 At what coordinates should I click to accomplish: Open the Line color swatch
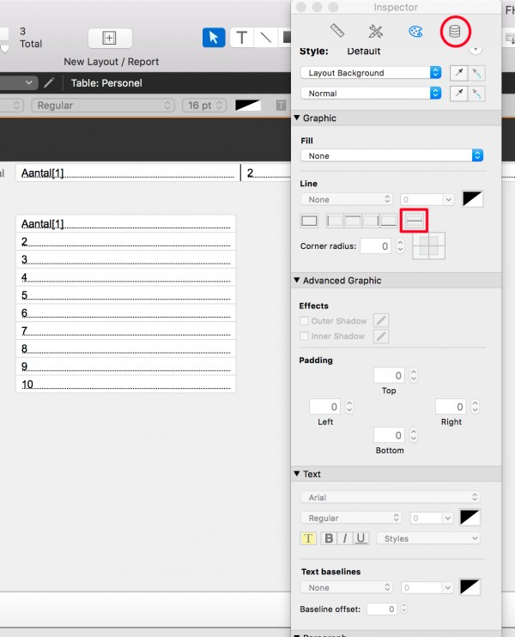point(472,199)
